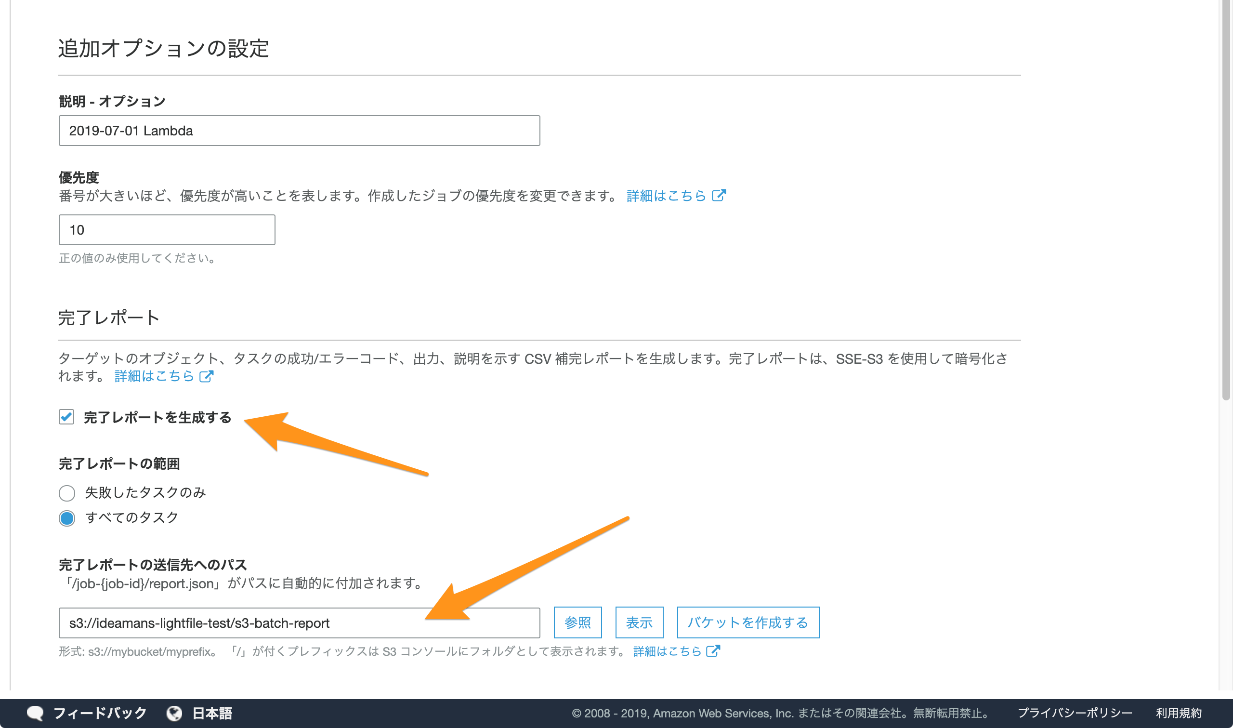
Task: Open プライバシーポリシー footer link
Action: [1075, 713]
